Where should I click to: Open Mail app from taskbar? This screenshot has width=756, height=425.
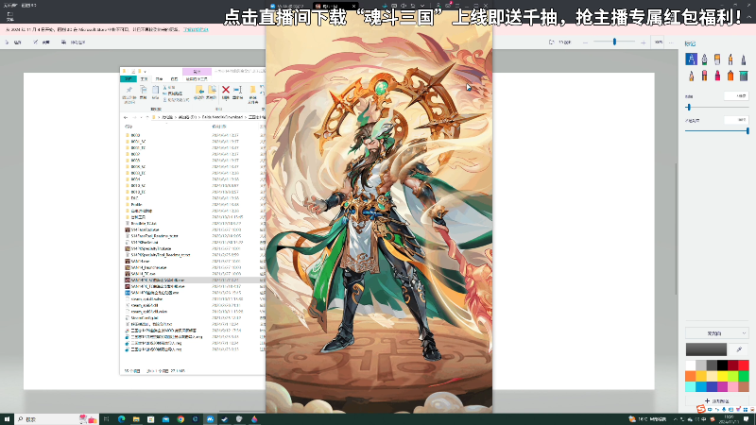[x=165, y=419]
